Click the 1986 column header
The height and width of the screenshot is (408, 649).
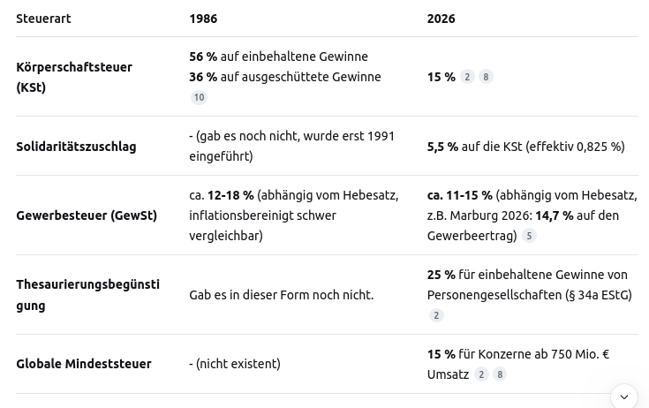[x=203, y=19]
